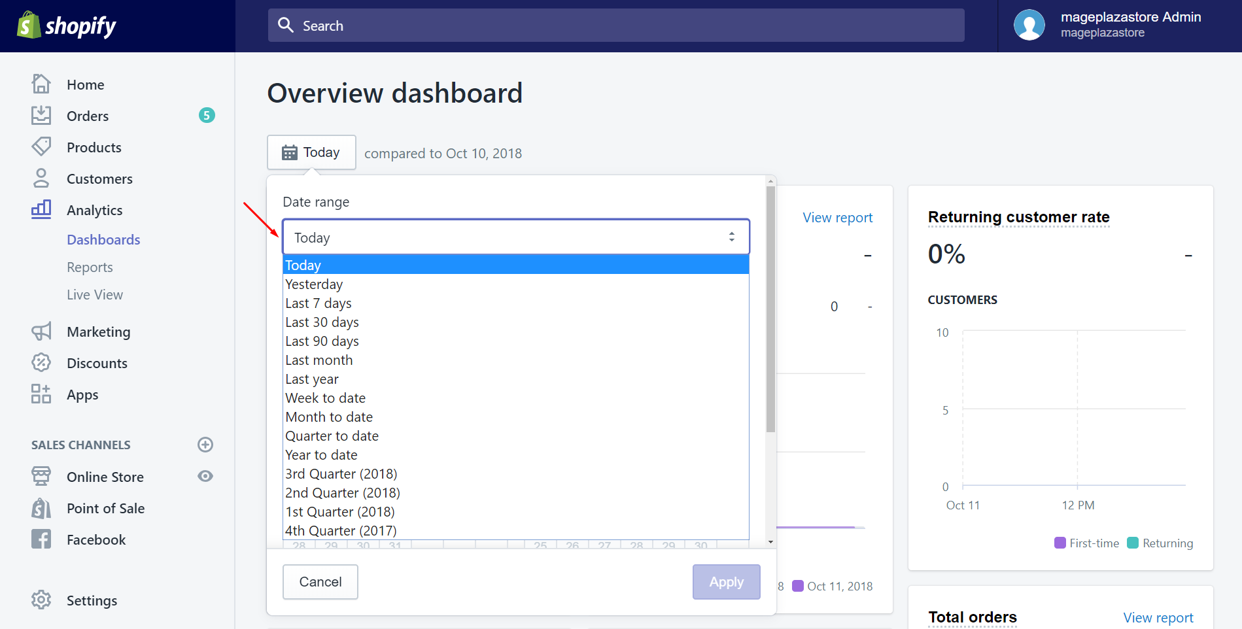Choose the highlighted Today option
Viewport: 1242px width, 629px height.
(515, 265)
